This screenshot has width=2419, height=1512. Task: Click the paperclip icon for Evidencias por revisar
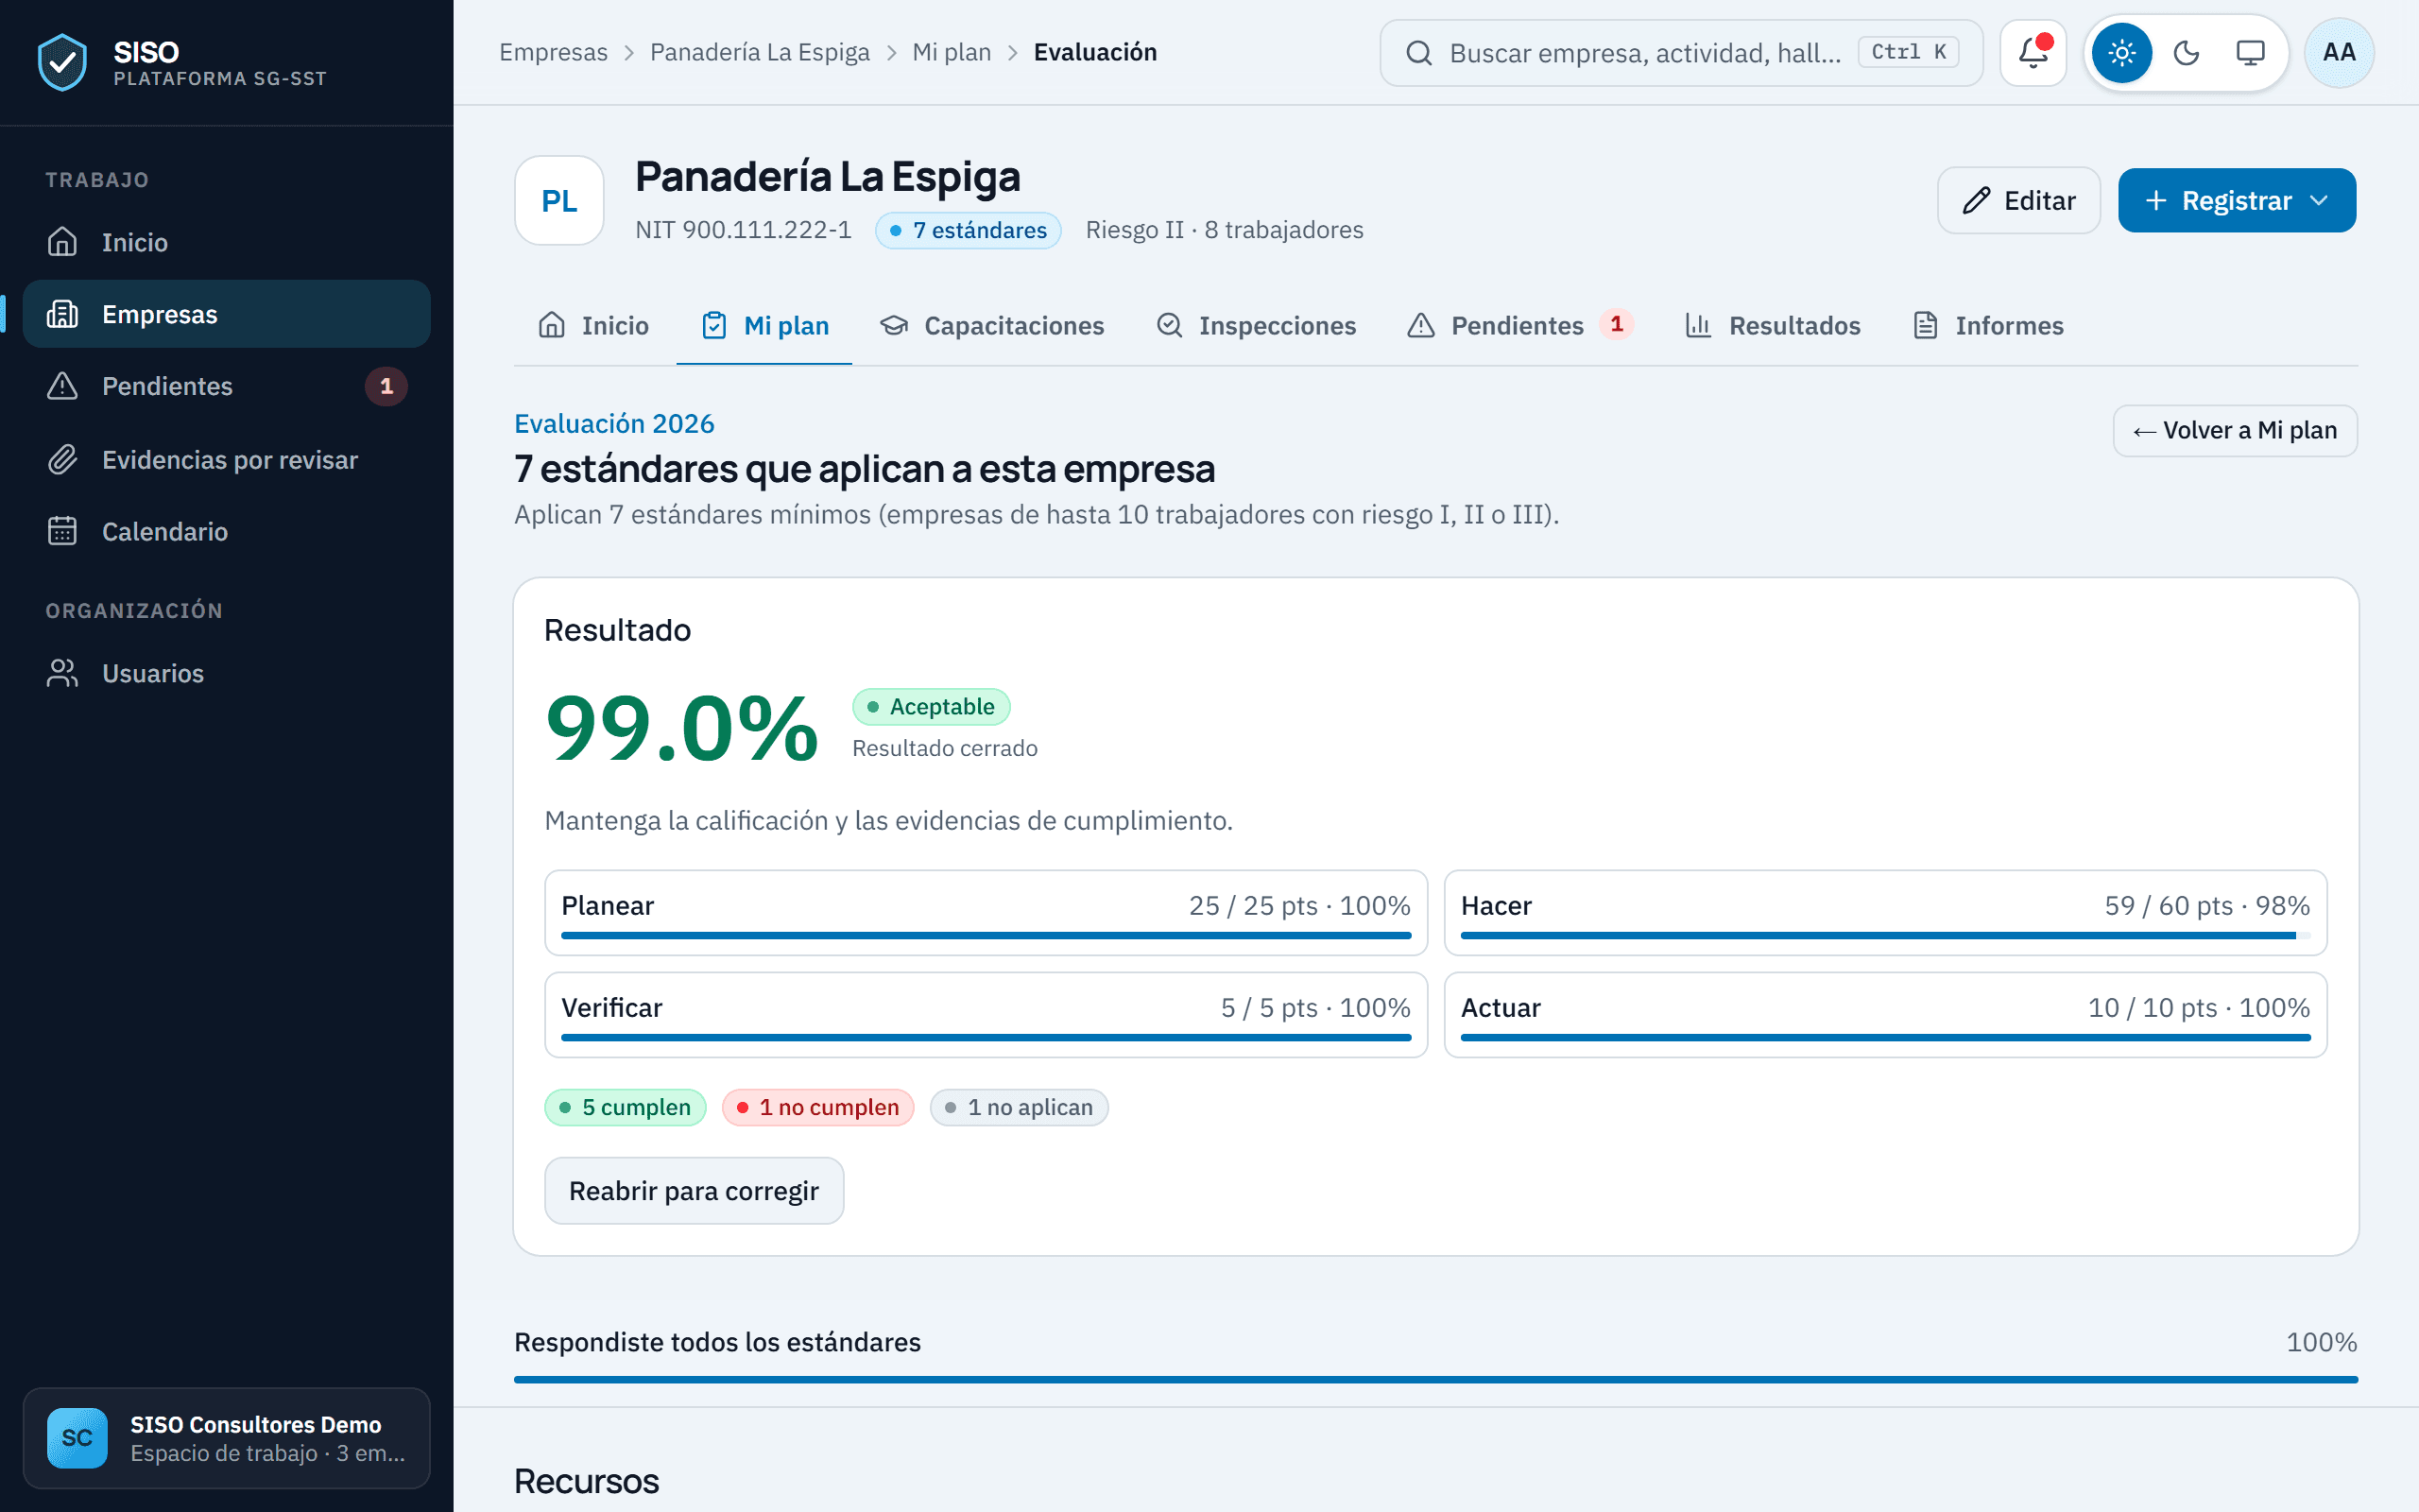coord(62,459)
